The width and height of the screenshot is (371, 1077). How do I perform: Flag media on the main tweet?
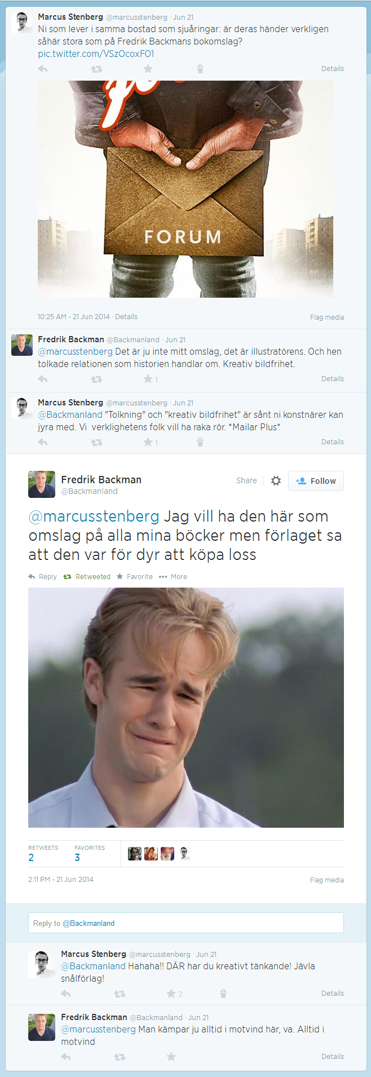pos(327,880)
